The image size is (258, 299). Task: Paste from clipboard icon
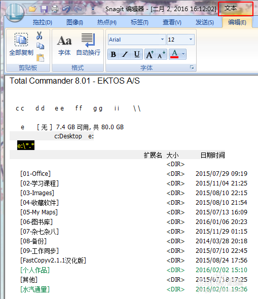(x=40, y=58)
